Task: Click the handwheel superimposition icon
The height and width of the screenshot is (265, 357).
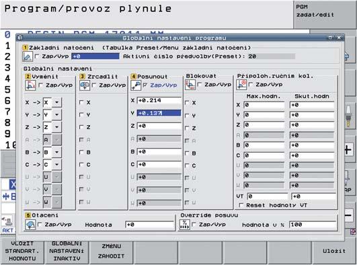Action: pyautogui.click(x=241, y=85)
